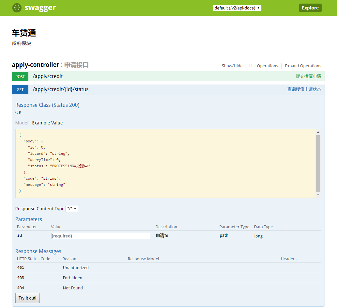Collapse the /apply/credit/{id}/status endpoint

tap(60, 89)
